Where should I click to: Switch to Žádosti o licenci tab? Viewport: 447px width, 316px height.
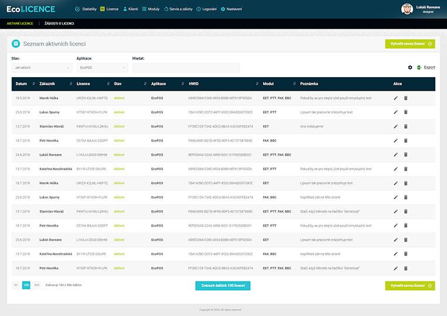tap(59, 23)
